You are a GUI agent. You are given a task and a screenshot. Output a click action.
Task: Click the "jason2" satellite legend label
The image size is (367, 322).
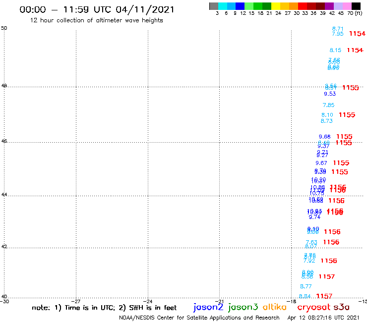(208, 307)
